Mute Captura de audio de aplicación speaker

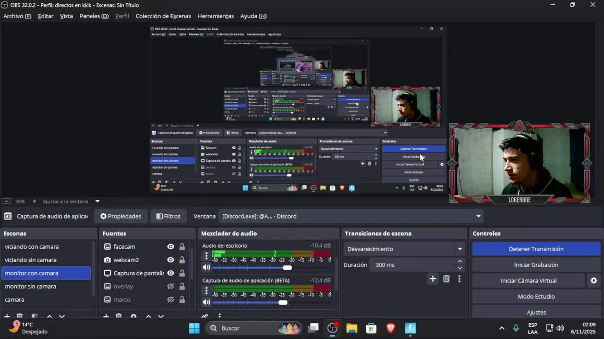click(206, 302)
